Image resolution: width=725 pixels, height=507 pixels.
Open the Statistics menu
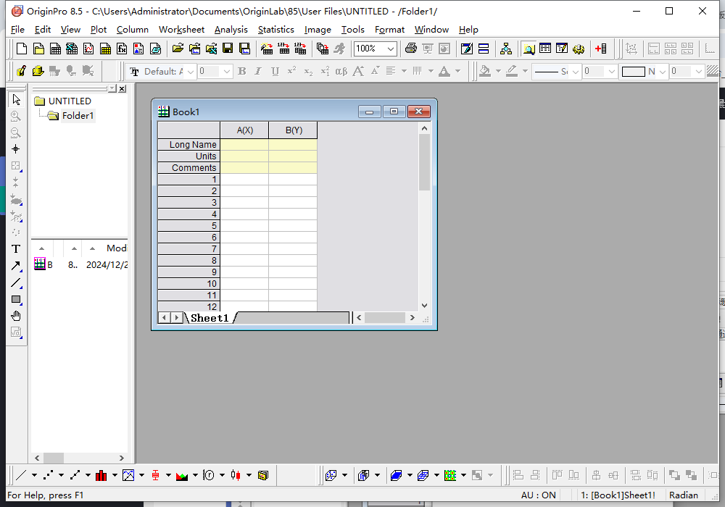276,30
